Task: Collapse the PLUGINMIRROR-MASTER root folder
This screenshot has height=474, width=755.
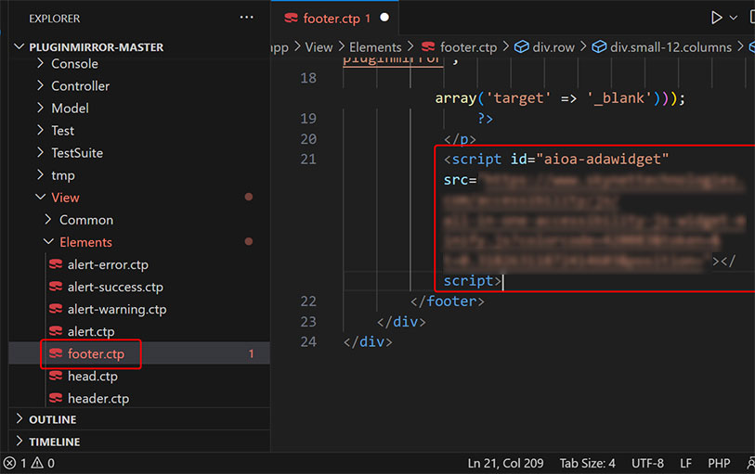Action: tap(20, 46)
